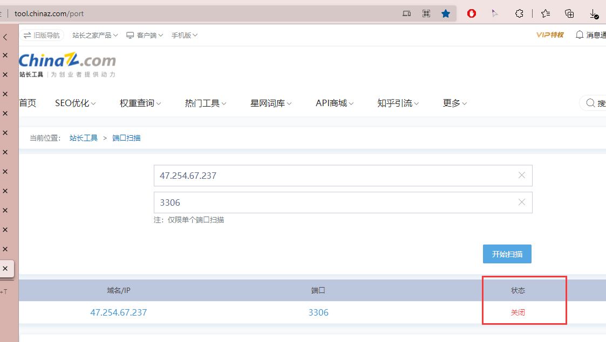Expand the 手机版 dropdown
This screenshot has width=606, height=342.
(x=185, y=36)
